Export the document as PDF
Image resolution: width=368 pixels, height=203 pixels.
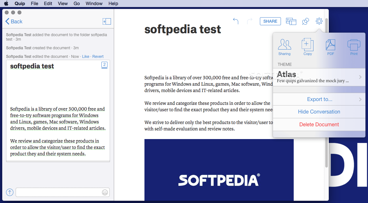click(330, 46)
